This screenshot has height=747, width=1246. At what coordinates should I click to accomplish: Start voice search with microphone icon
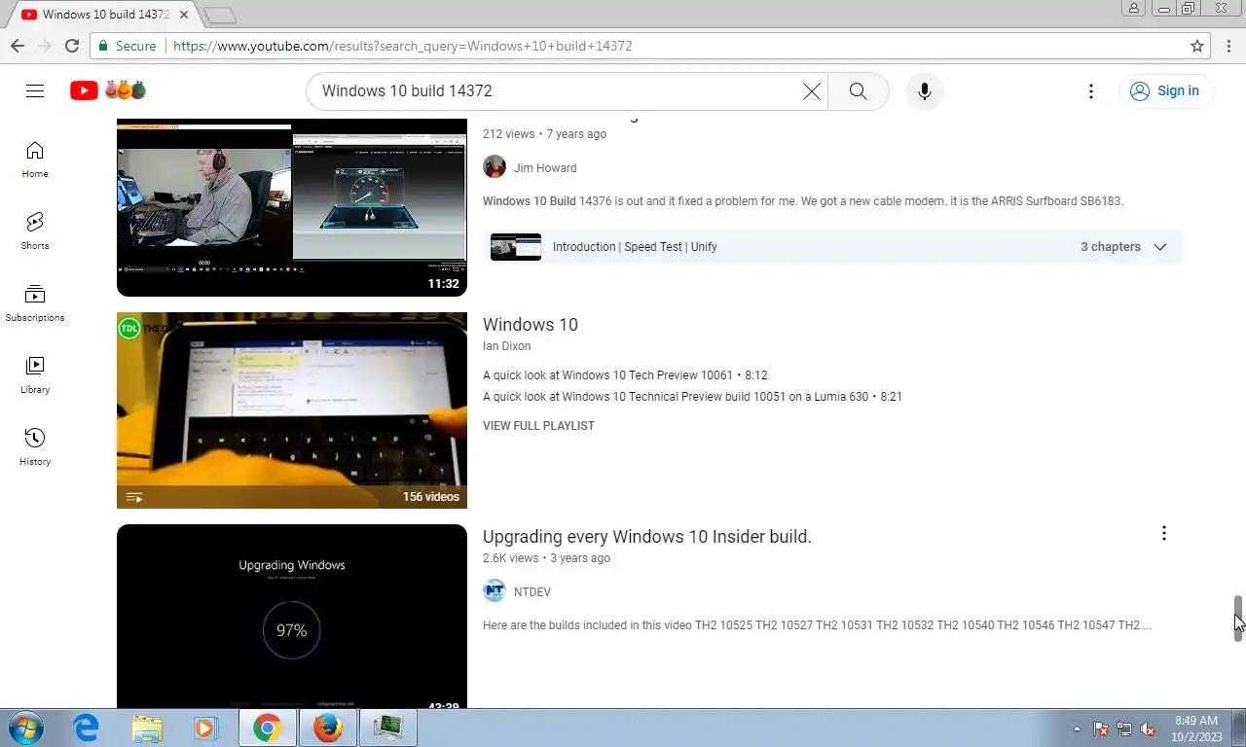[925, 91]
